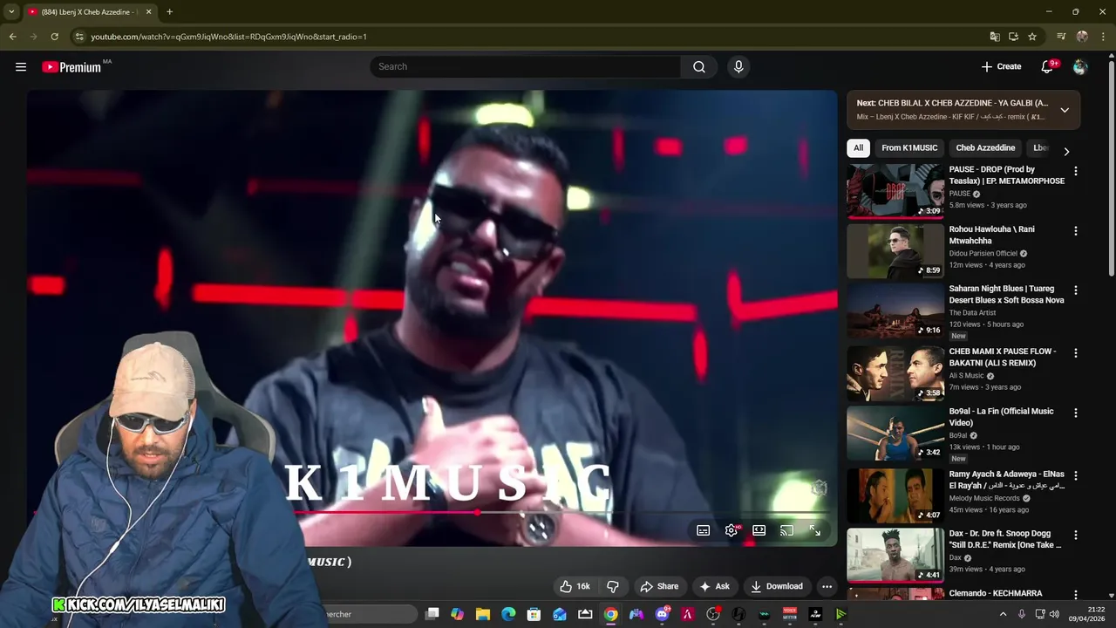This screenshot has height=628, width=1116.
Task: Open menu for Rohou Hawlouha video
Action: (1075, 231)
